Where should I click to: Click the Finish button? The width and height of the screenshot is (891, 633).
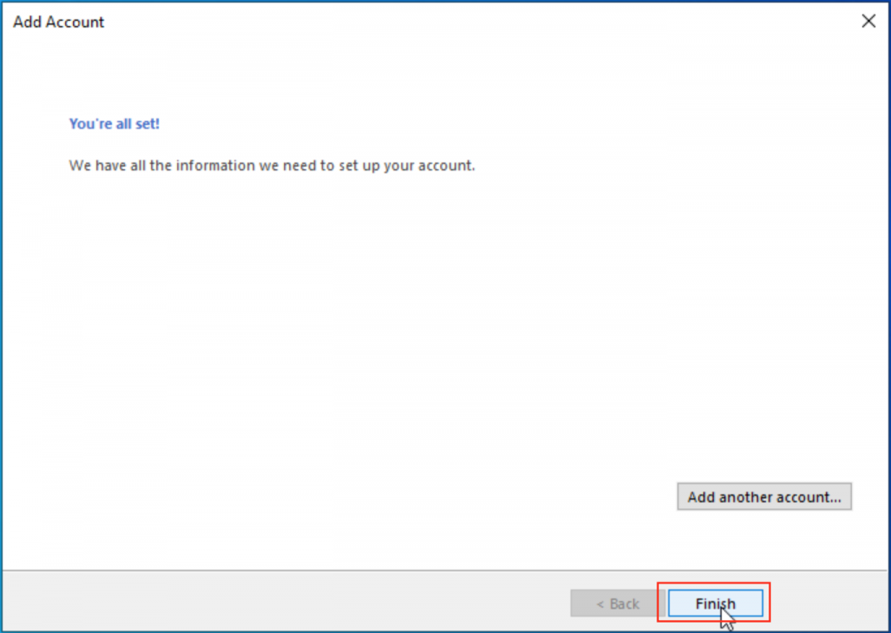point(715,604)
